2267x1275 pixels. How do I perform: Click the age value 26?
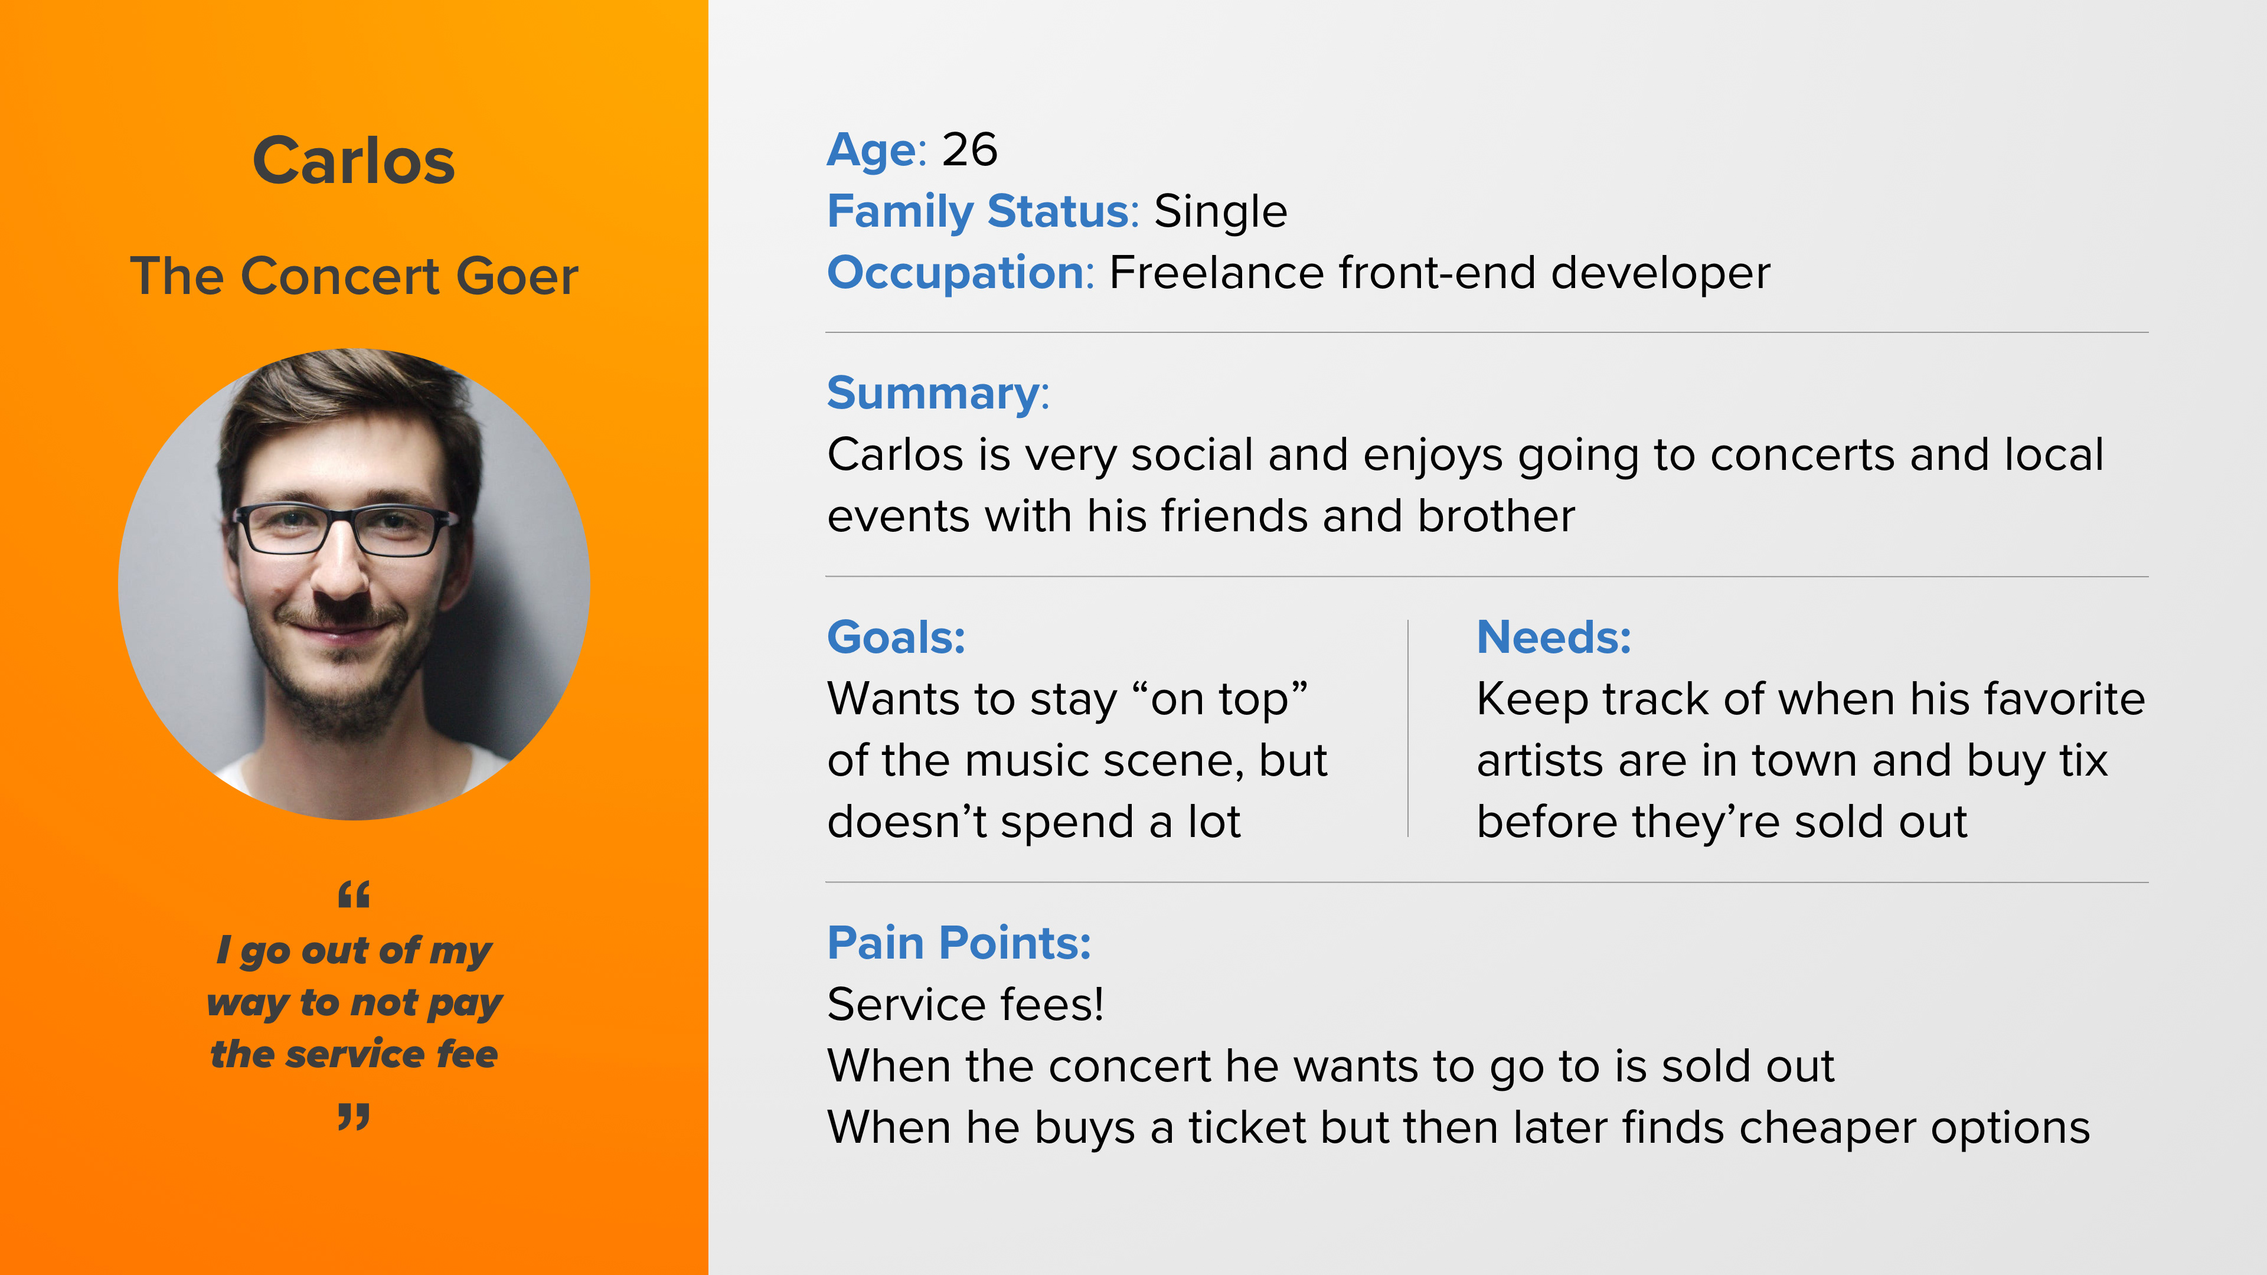pyautogui.click(x=970, y=149)
